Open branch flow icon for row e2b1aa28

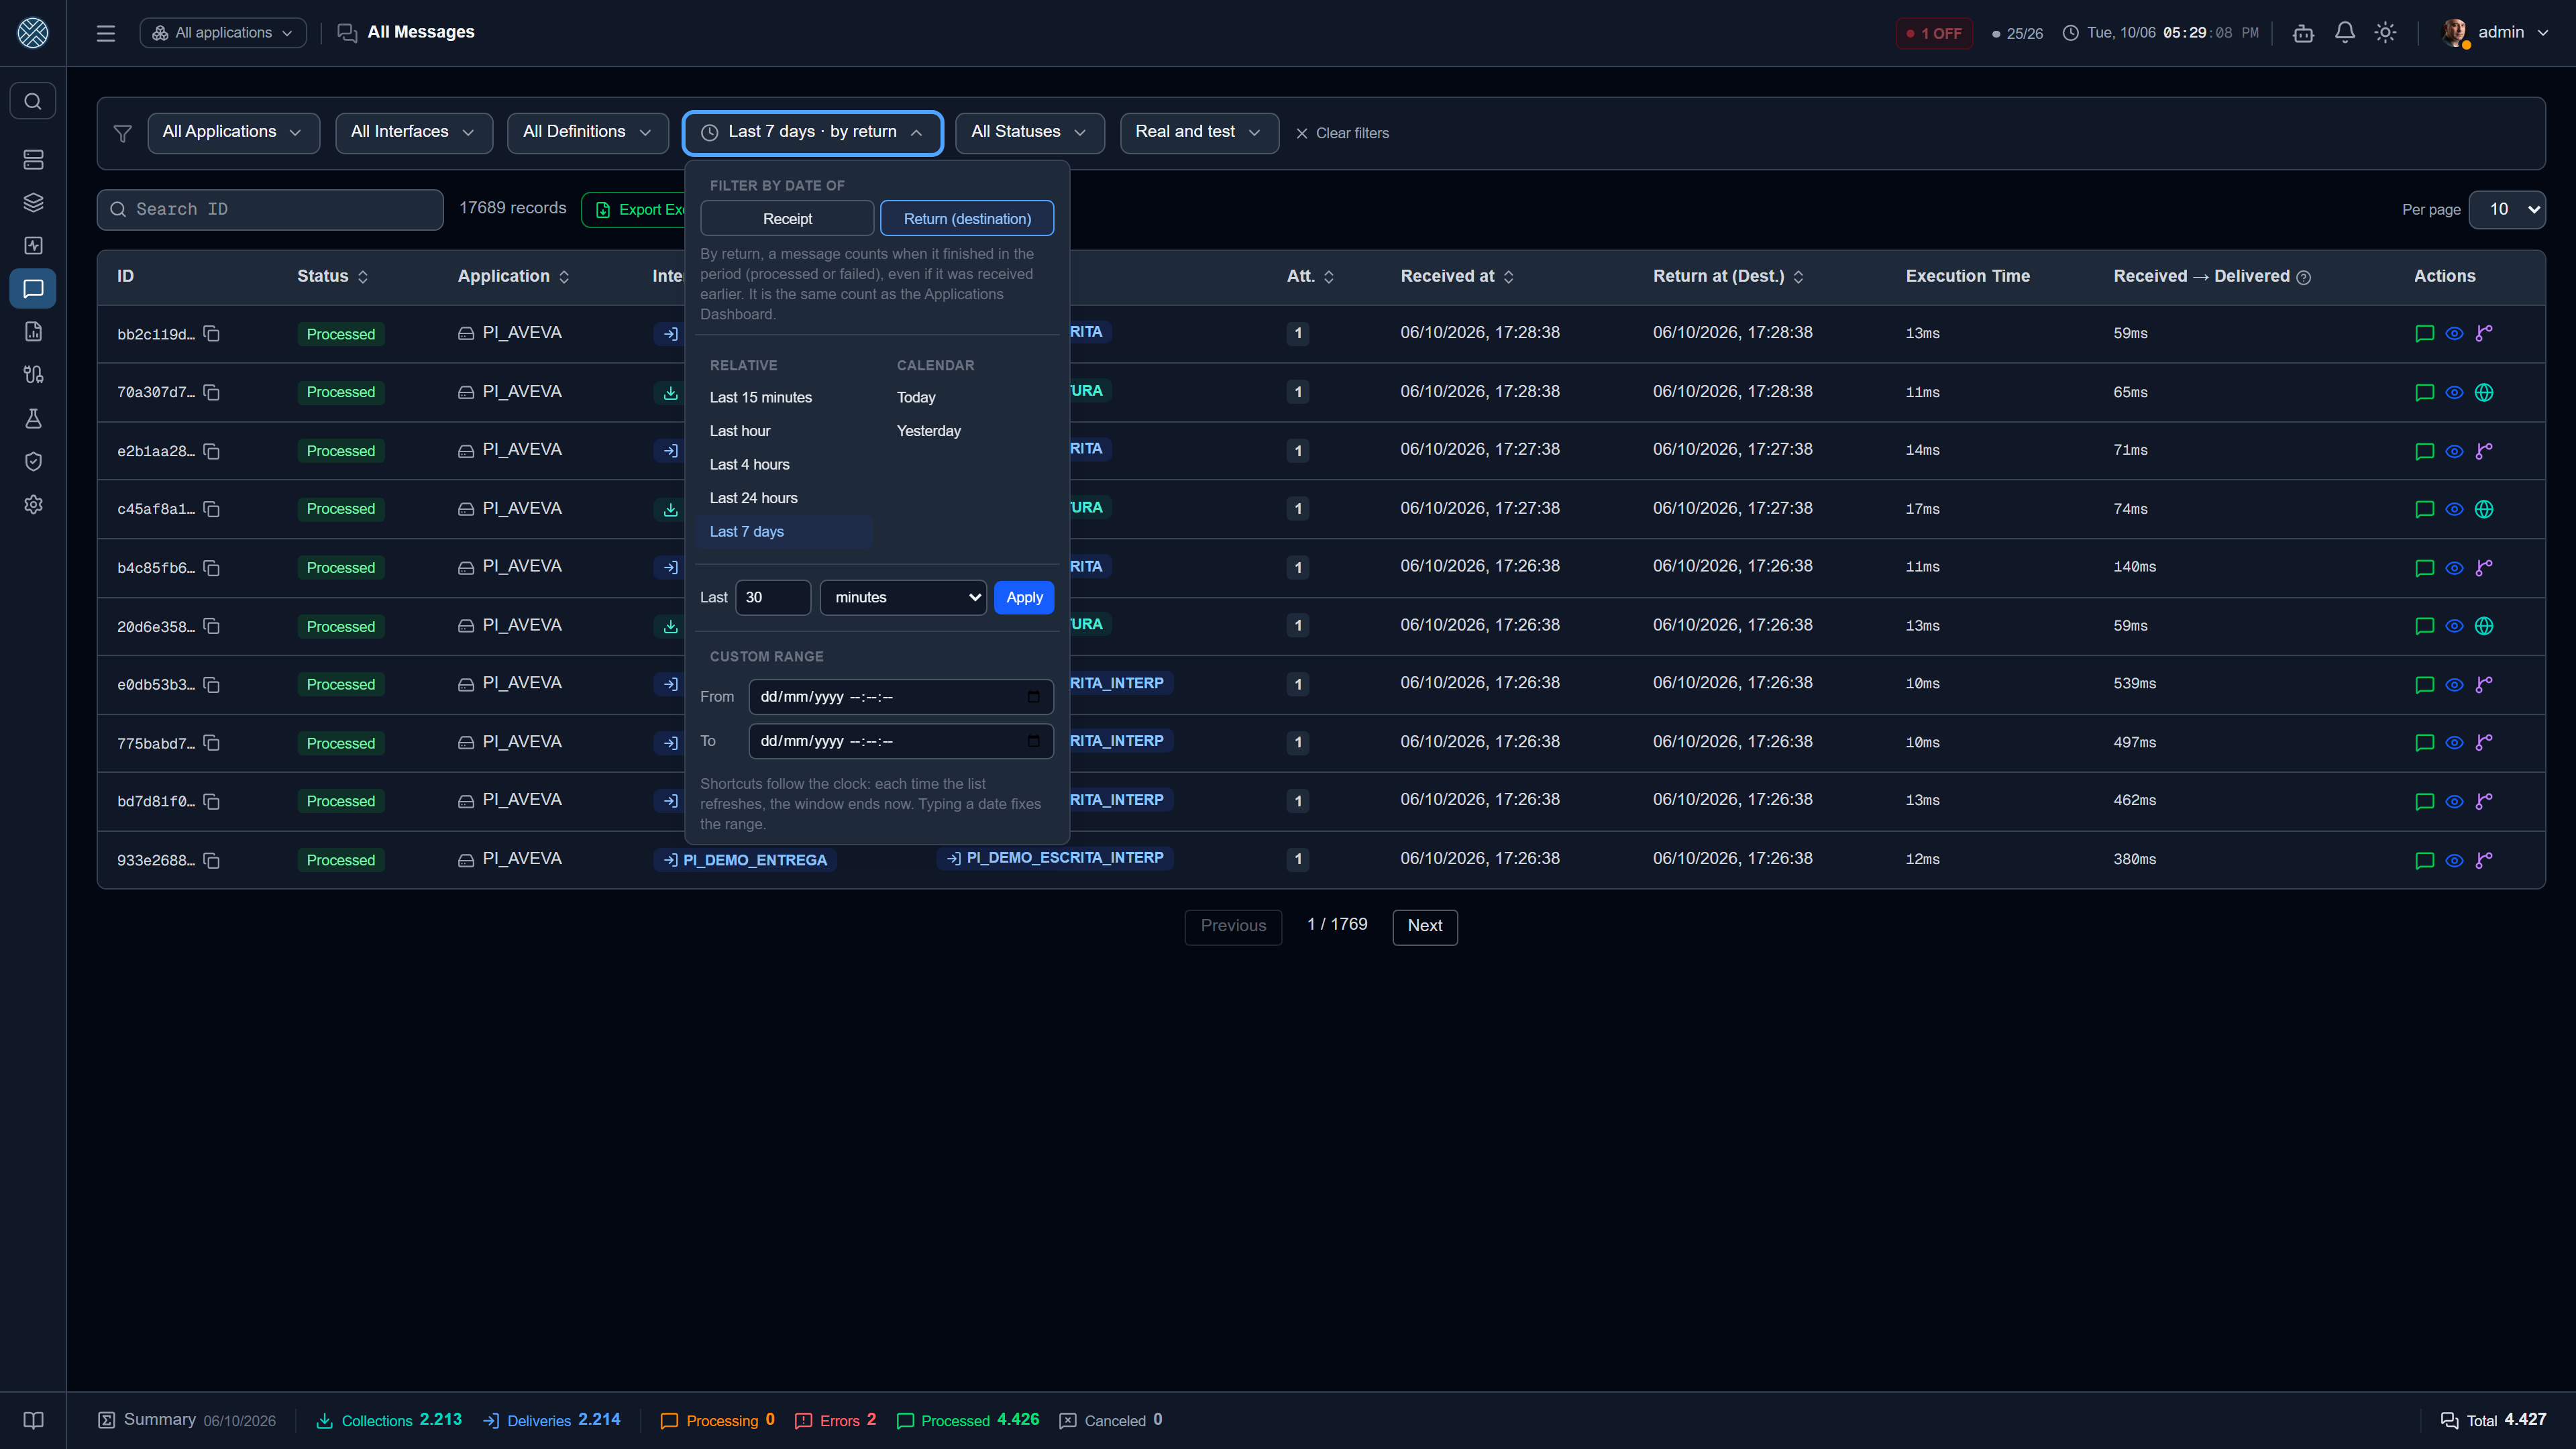click(x=2484, y=451)
